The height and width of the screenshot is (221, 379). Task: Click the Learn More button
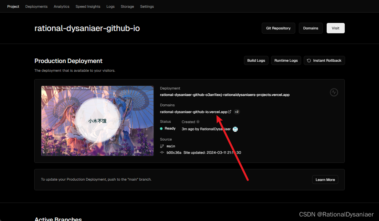pyautogui.click(x=325, y=180)
